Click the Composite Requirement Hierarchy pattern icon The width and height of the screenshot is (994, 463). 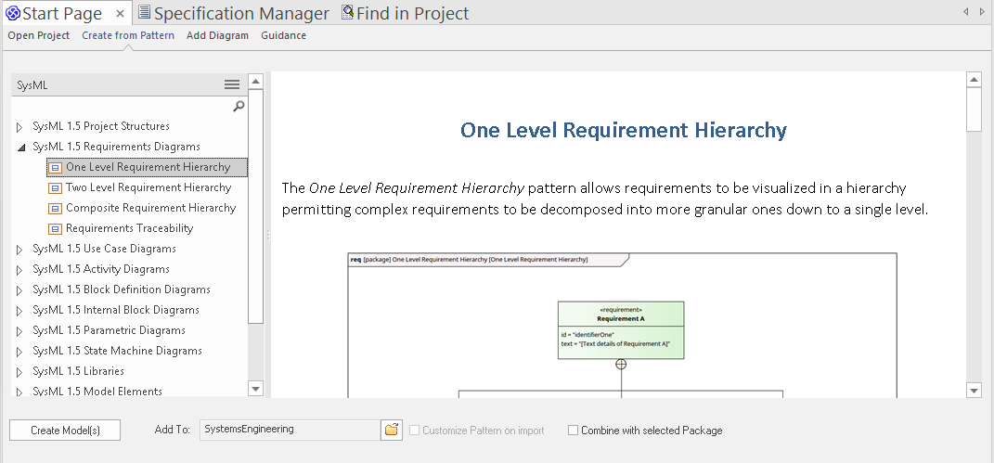[55, 209]
